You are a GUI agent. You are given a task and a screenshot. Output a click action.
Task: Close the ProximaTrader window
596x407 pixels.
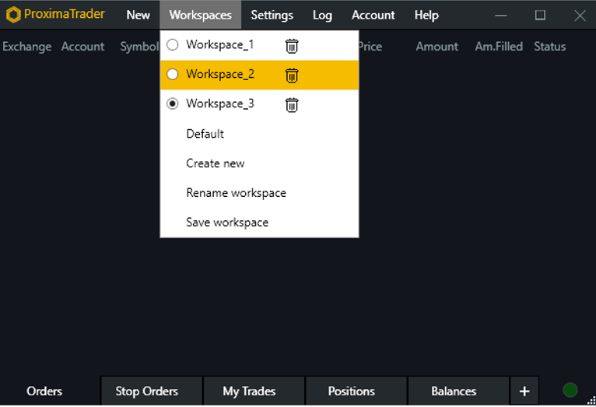click(x=580, y=16)
